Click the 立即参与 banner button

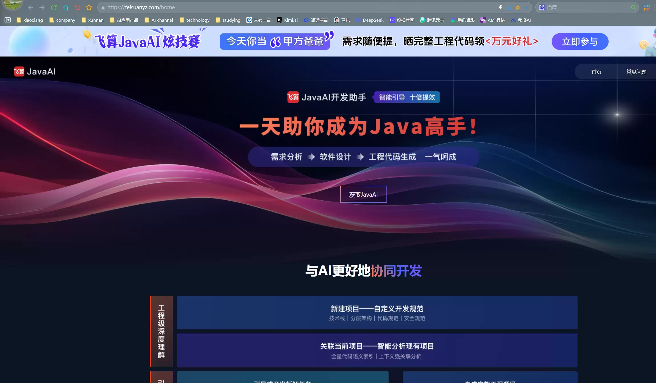580,41
